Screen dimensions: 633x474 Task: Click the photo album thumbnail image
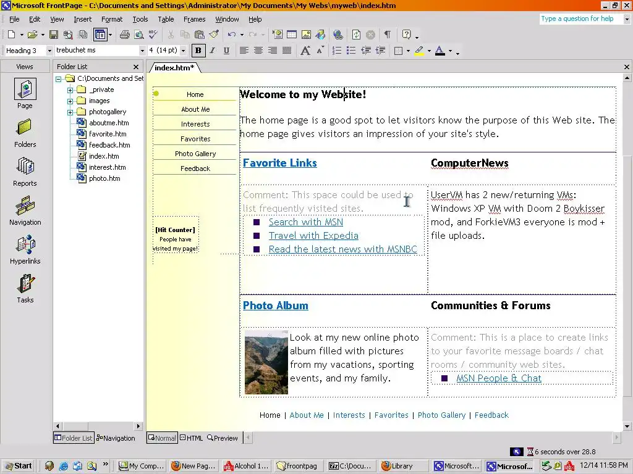(266, 362)
